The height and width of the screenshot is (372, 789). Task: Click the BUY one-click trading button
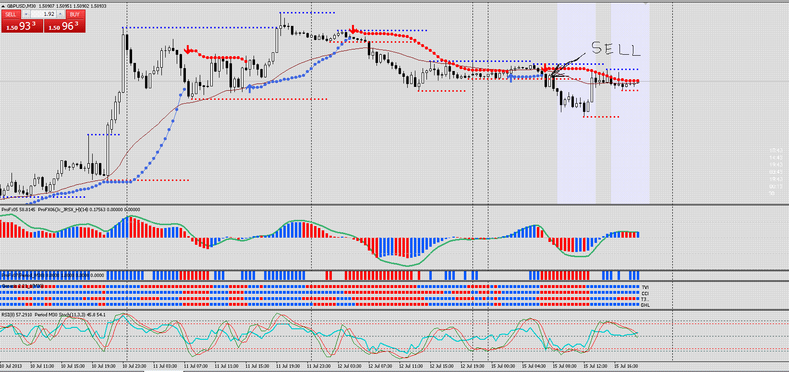click(x=75, y=14)
